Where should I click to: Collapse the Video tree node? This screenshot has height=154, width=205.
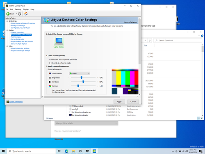(x=7, y=46)
